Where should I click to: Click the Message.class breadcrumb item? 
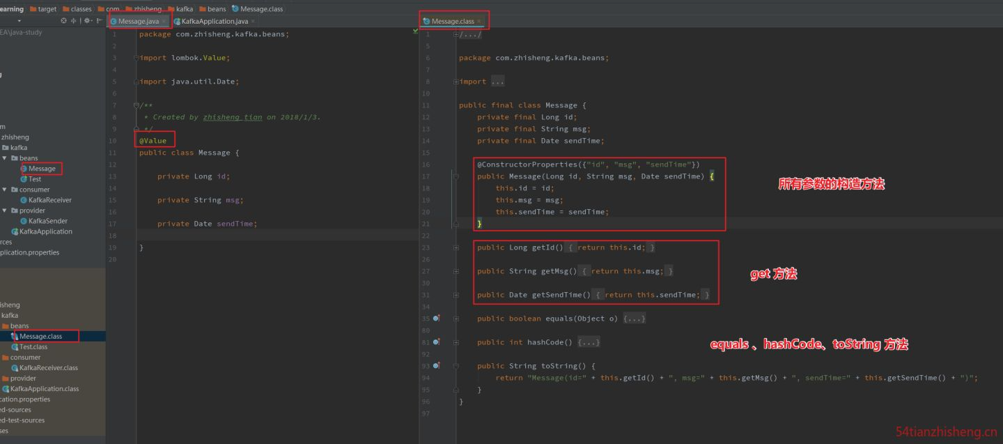[257, 9]
